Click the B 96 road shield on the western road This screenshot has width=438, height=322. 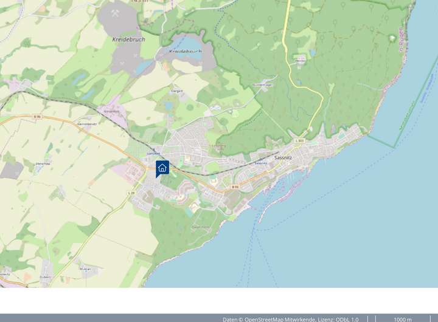[x=37, y=116]
